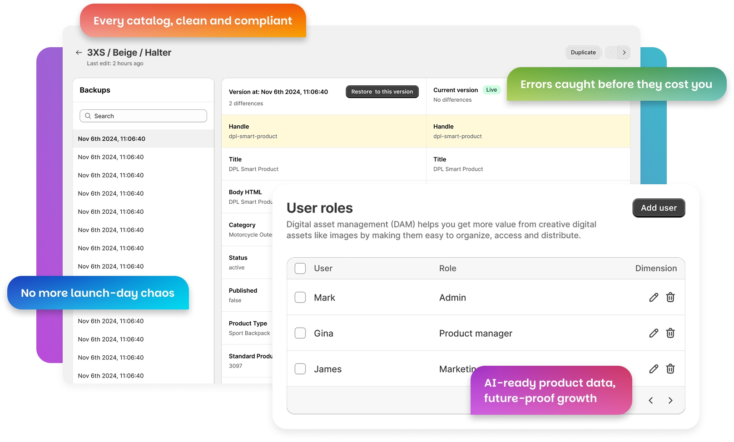Screen dimensions: 734x442
Task: Delete Mark using the trash icon
Action: pos(670,298)
